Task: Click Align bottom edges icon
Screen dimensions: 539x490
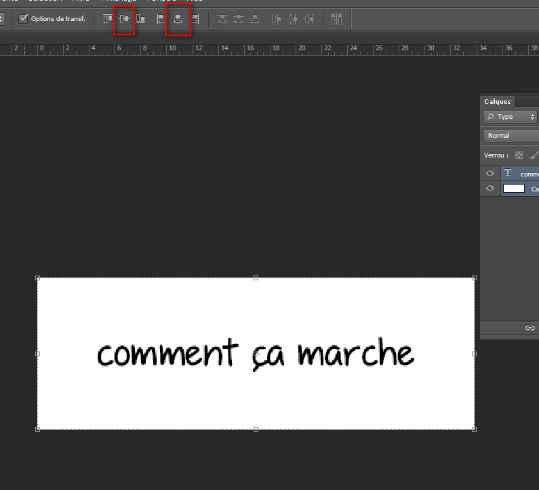Action: [140, 18]
